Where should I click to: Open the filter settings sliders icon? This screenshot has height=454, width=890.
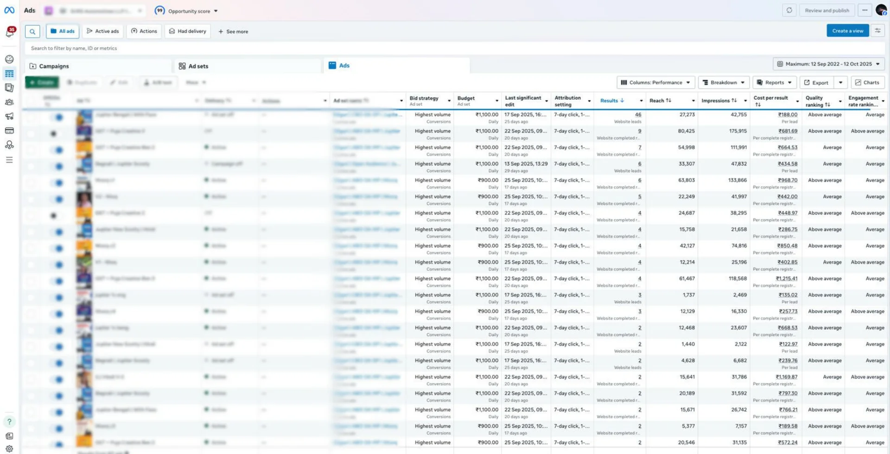[x=877, y=31]
